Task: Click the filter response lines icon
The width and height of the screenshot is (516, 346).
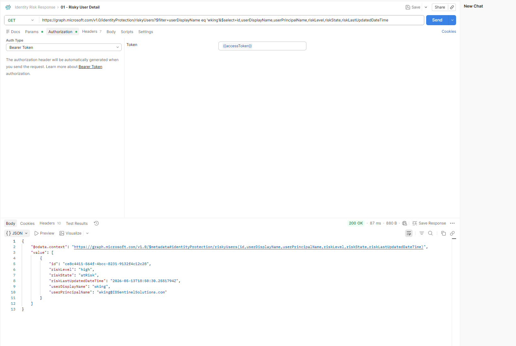Action: [422, 233]
